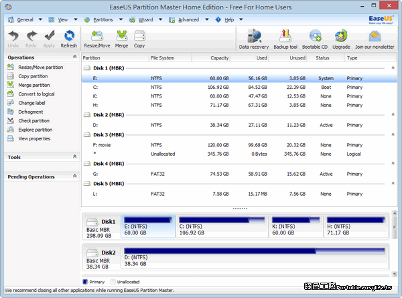
Task: Sort by the Partition column header
Action: [x=115, y=57]
